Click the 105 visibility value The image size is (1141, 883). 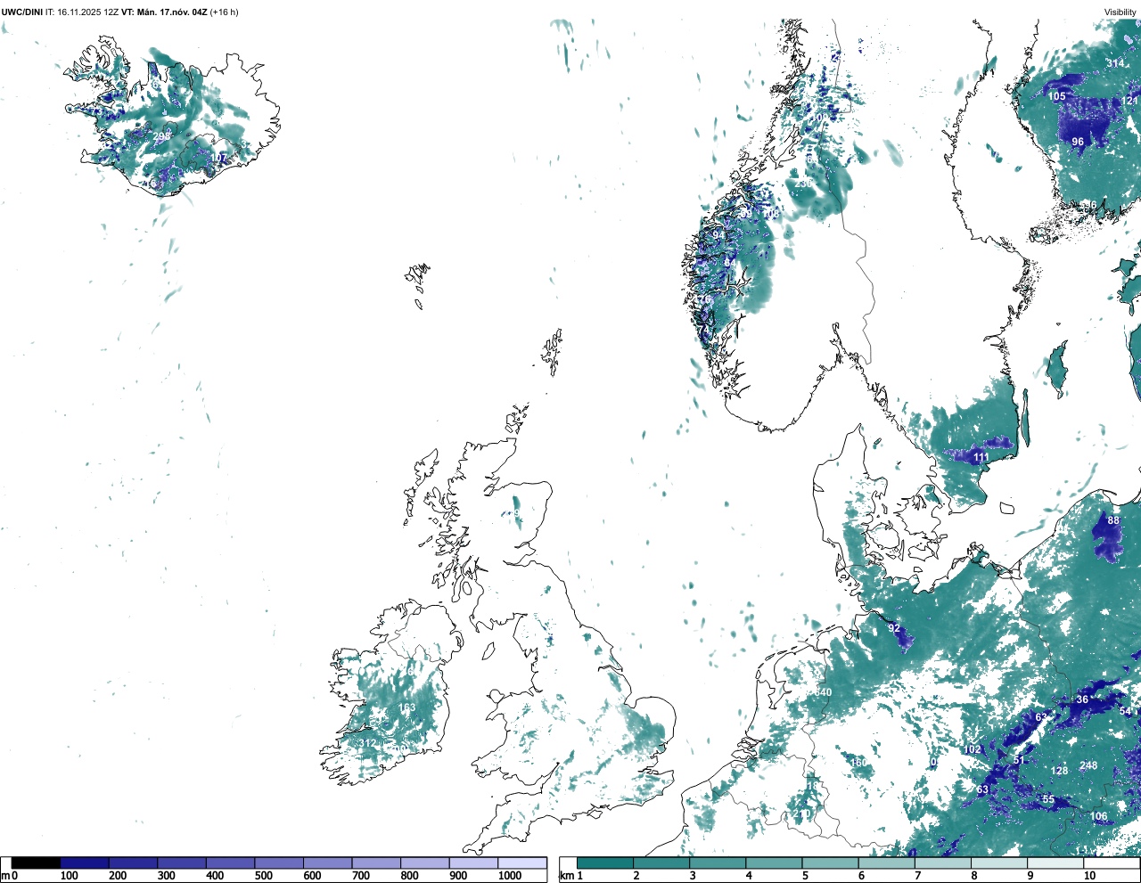(1056, 96)
